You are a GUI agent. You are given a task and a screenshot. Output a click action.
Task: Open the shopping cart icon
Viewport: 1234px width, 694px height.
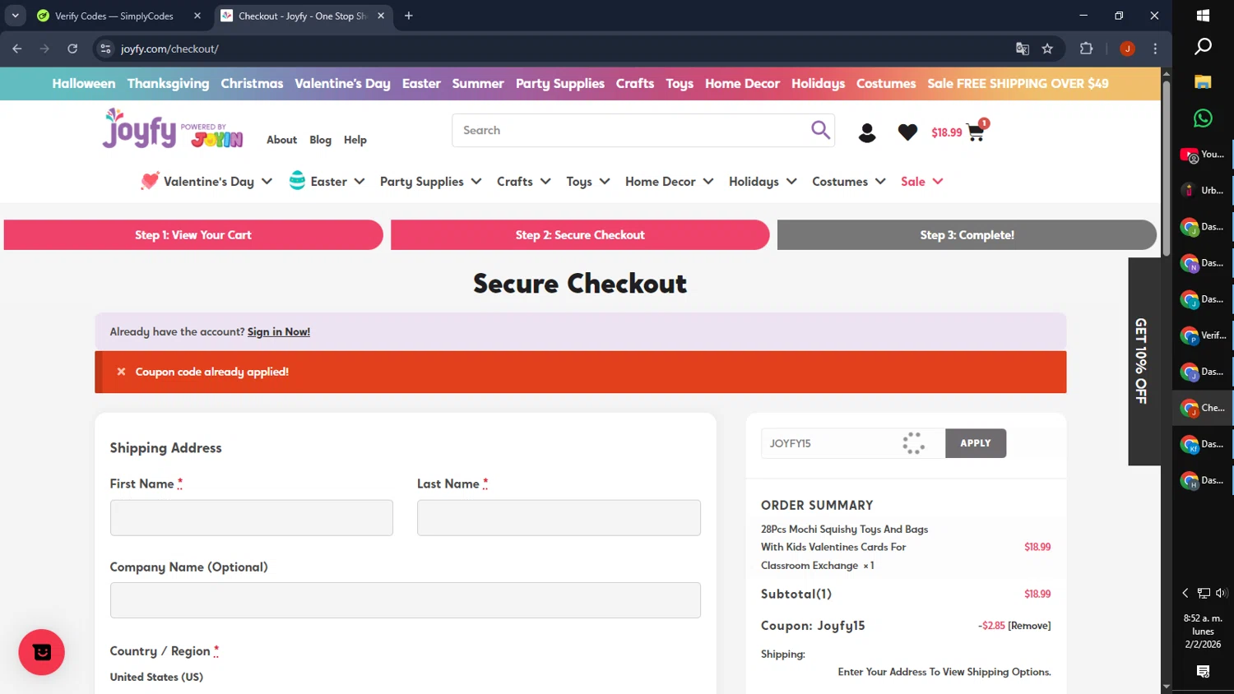(977, 131)
